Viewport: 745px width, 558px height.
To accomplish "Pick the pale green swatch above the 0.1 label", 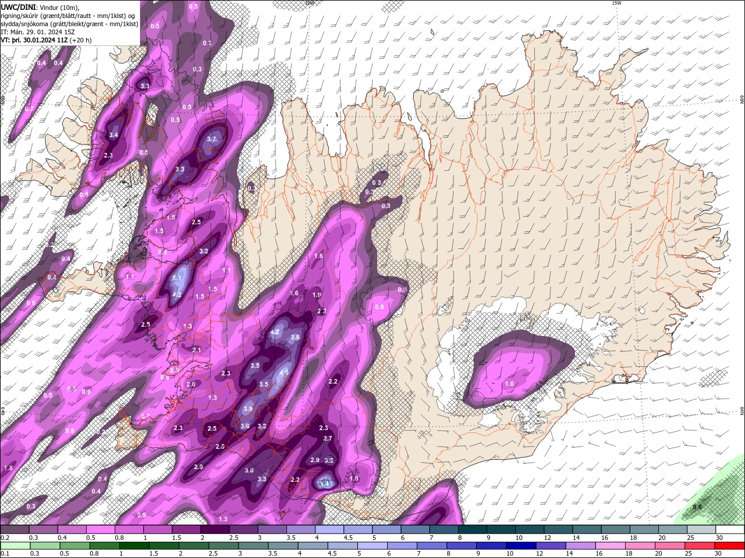I will click(15, 545).
